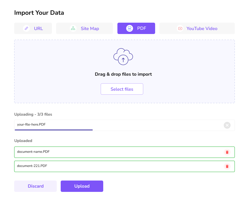Image resolution: width=249 pixels, height=212 pixels.
Task: Click the Discard button
Action: pyautogui.click(x=35, y=186)
